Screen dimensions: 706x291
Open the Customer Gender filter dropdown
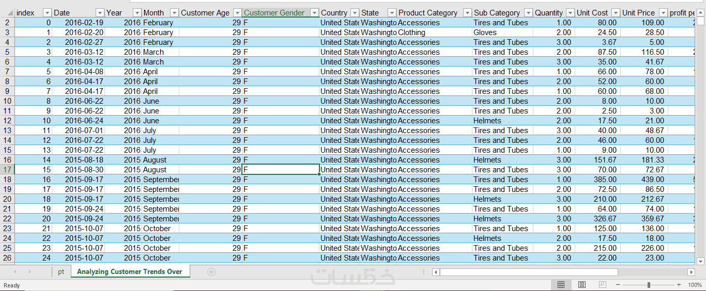[x=314, y=13]
